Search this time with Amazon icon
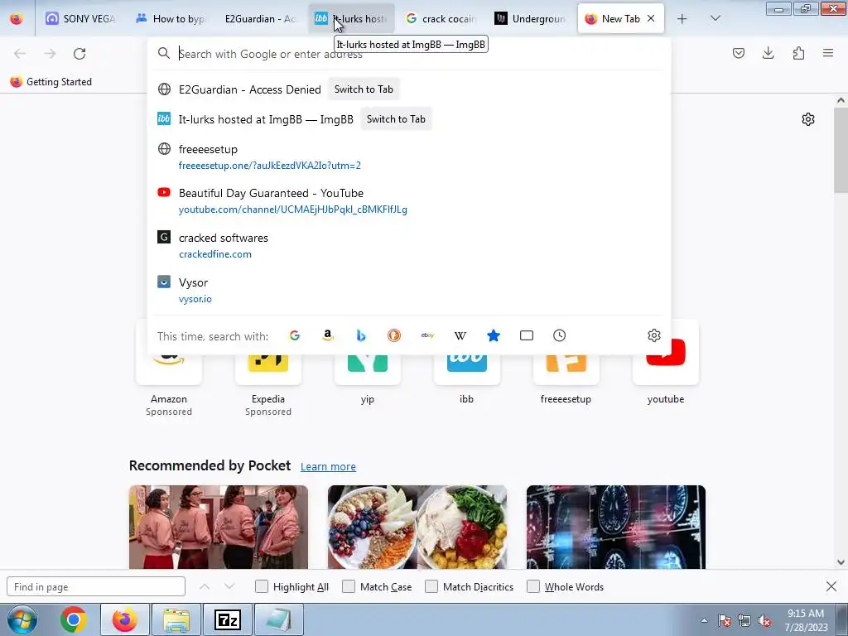This screenshot has width=848, height=636. coord(328,336)
